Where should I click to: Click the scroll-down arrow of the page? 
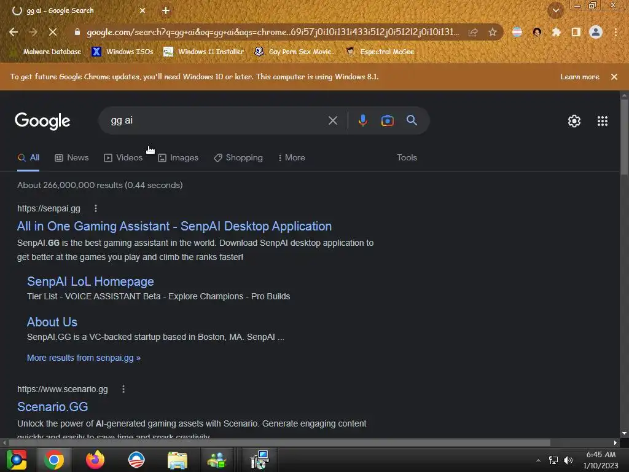[x=624, y=433]
